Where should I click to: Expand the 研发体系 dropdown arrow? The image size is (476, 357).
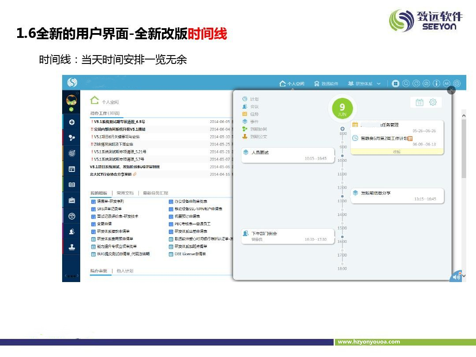[x=379, y=83]
